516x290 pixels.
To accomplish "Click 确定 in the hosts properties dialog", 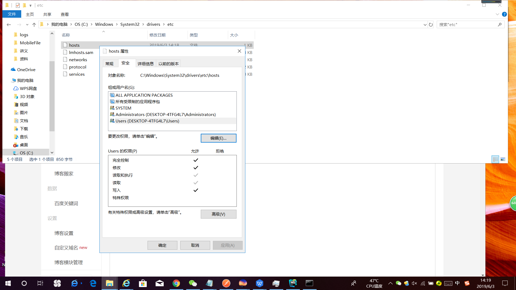I will click(162, 245).
